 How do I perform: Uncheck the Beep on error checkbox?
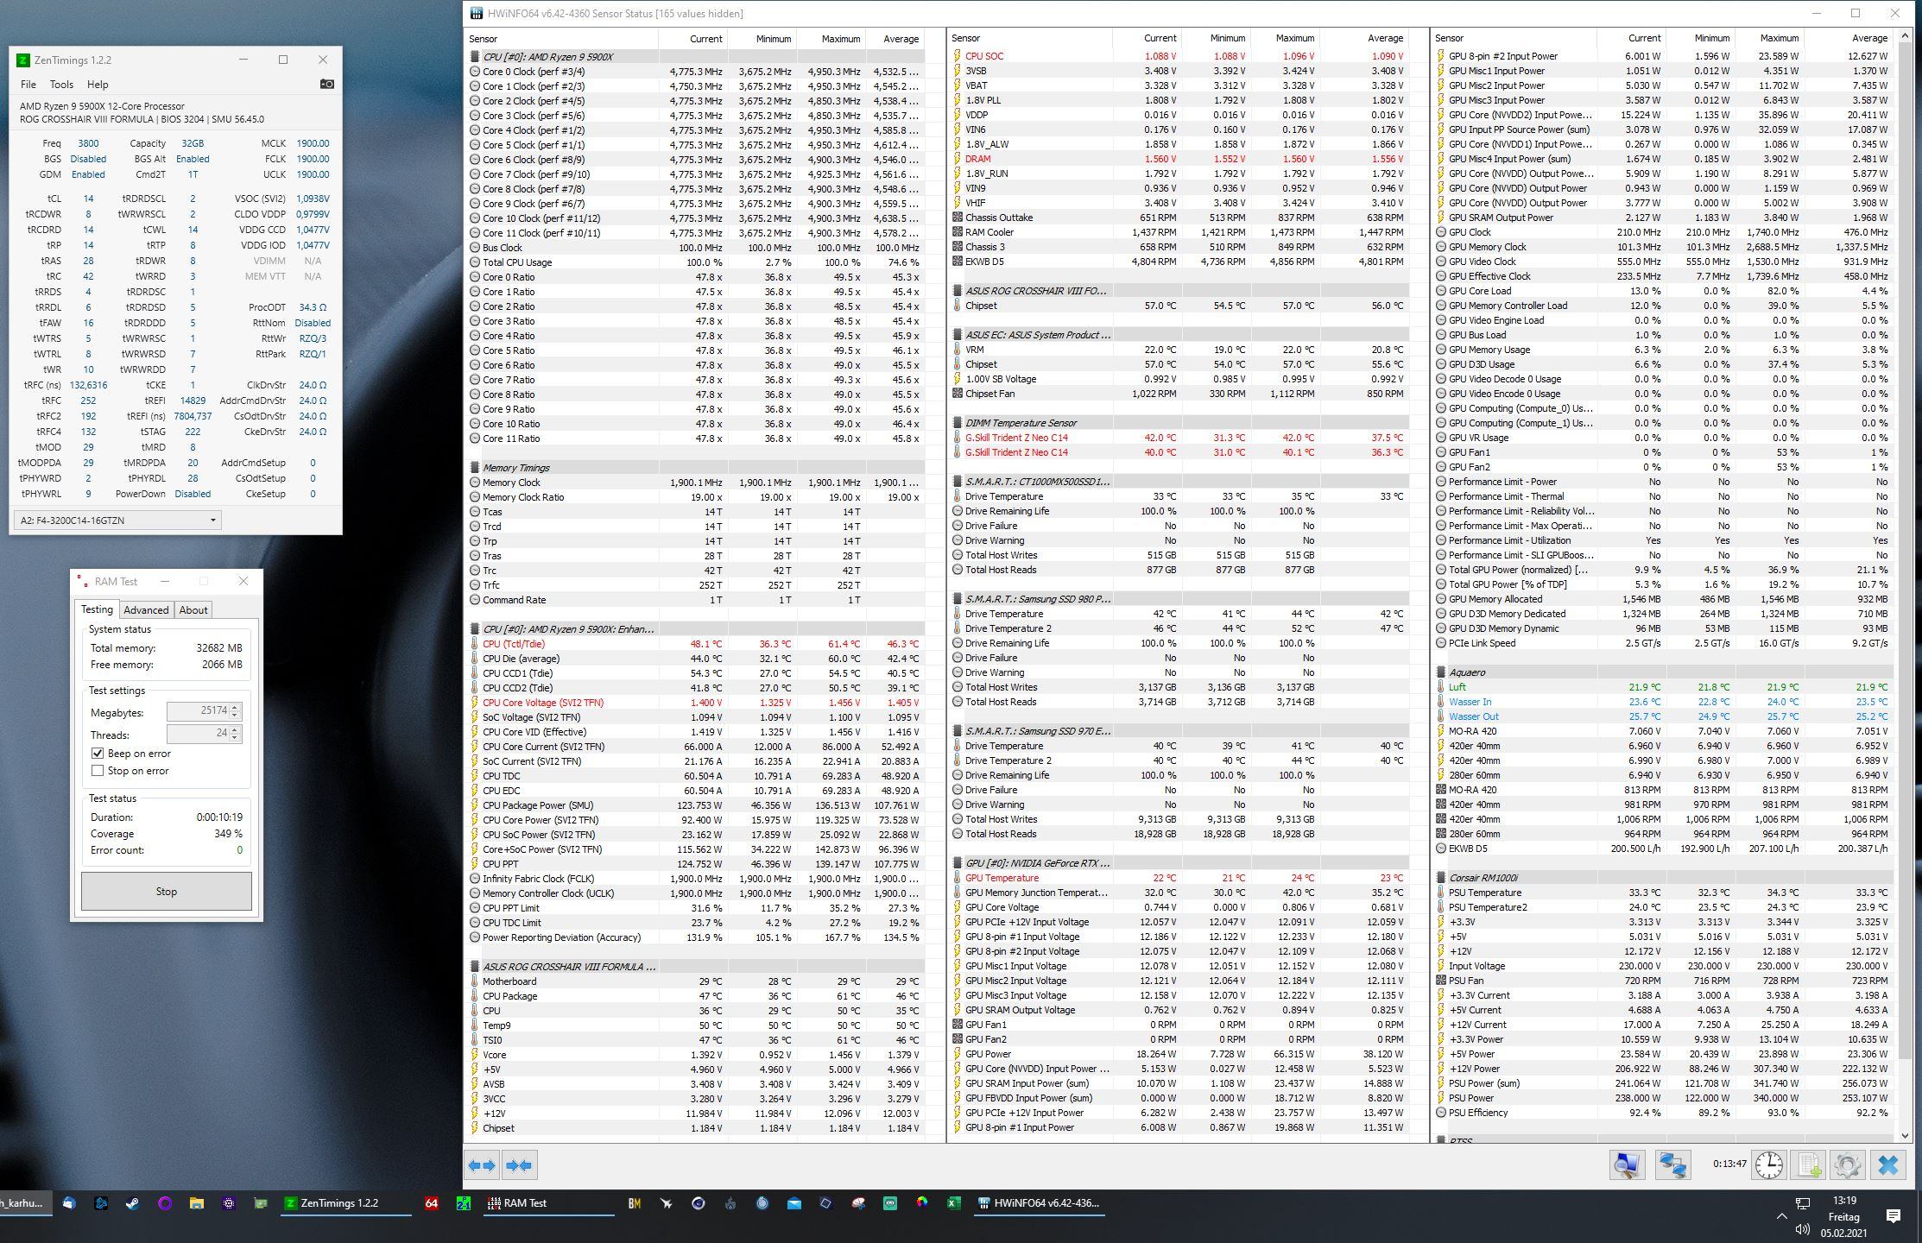98,754
